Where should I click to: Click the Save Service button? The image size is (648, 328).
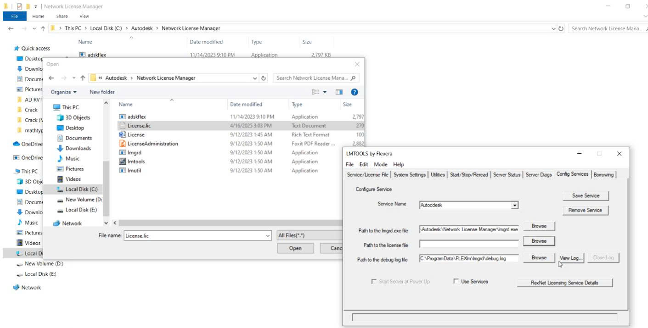click(586, 195)
